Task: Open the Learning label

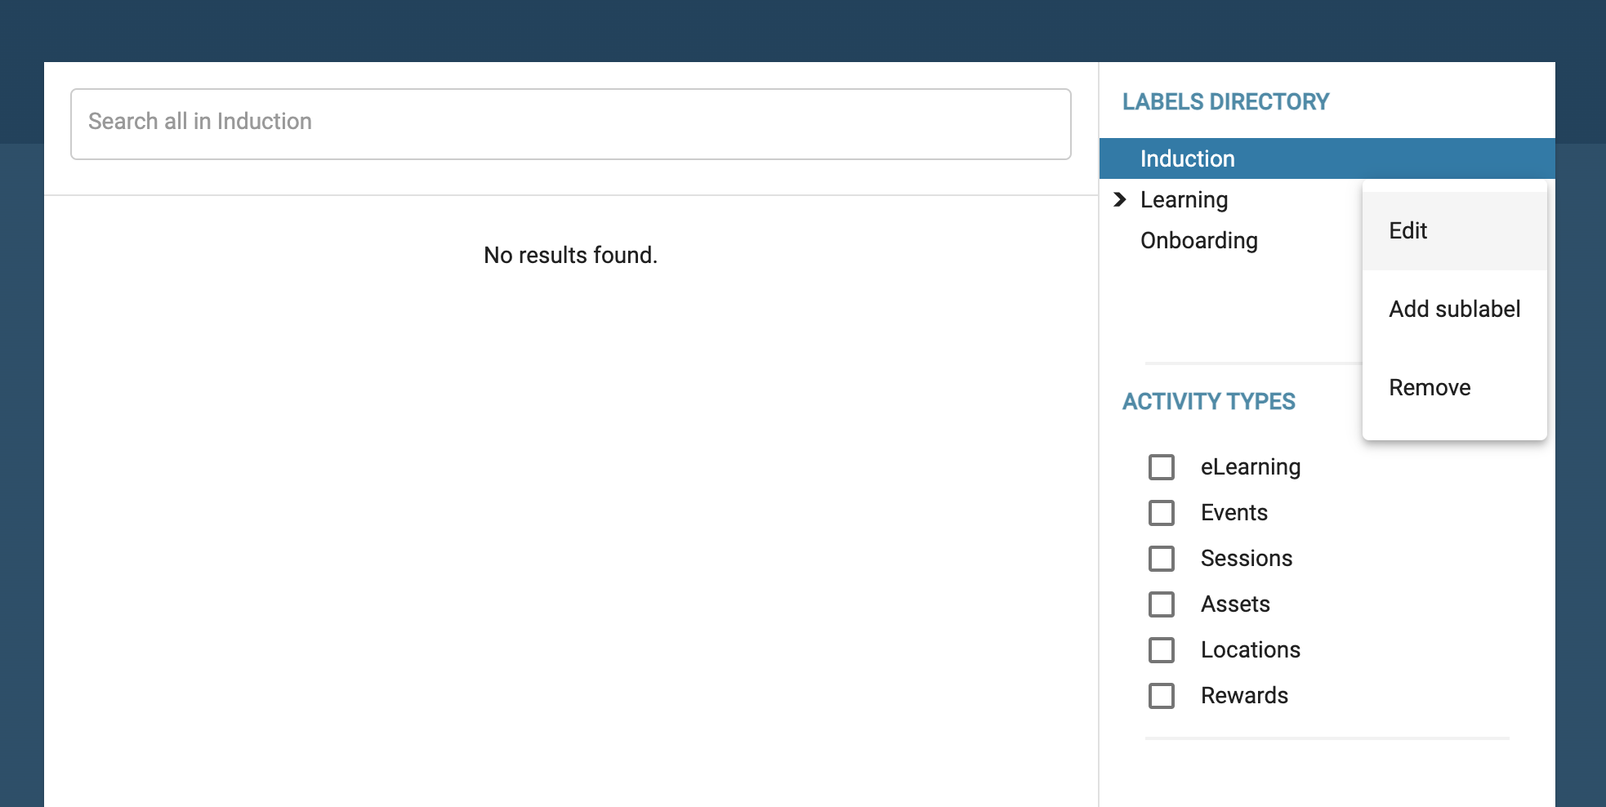Action: [1184, 200]
